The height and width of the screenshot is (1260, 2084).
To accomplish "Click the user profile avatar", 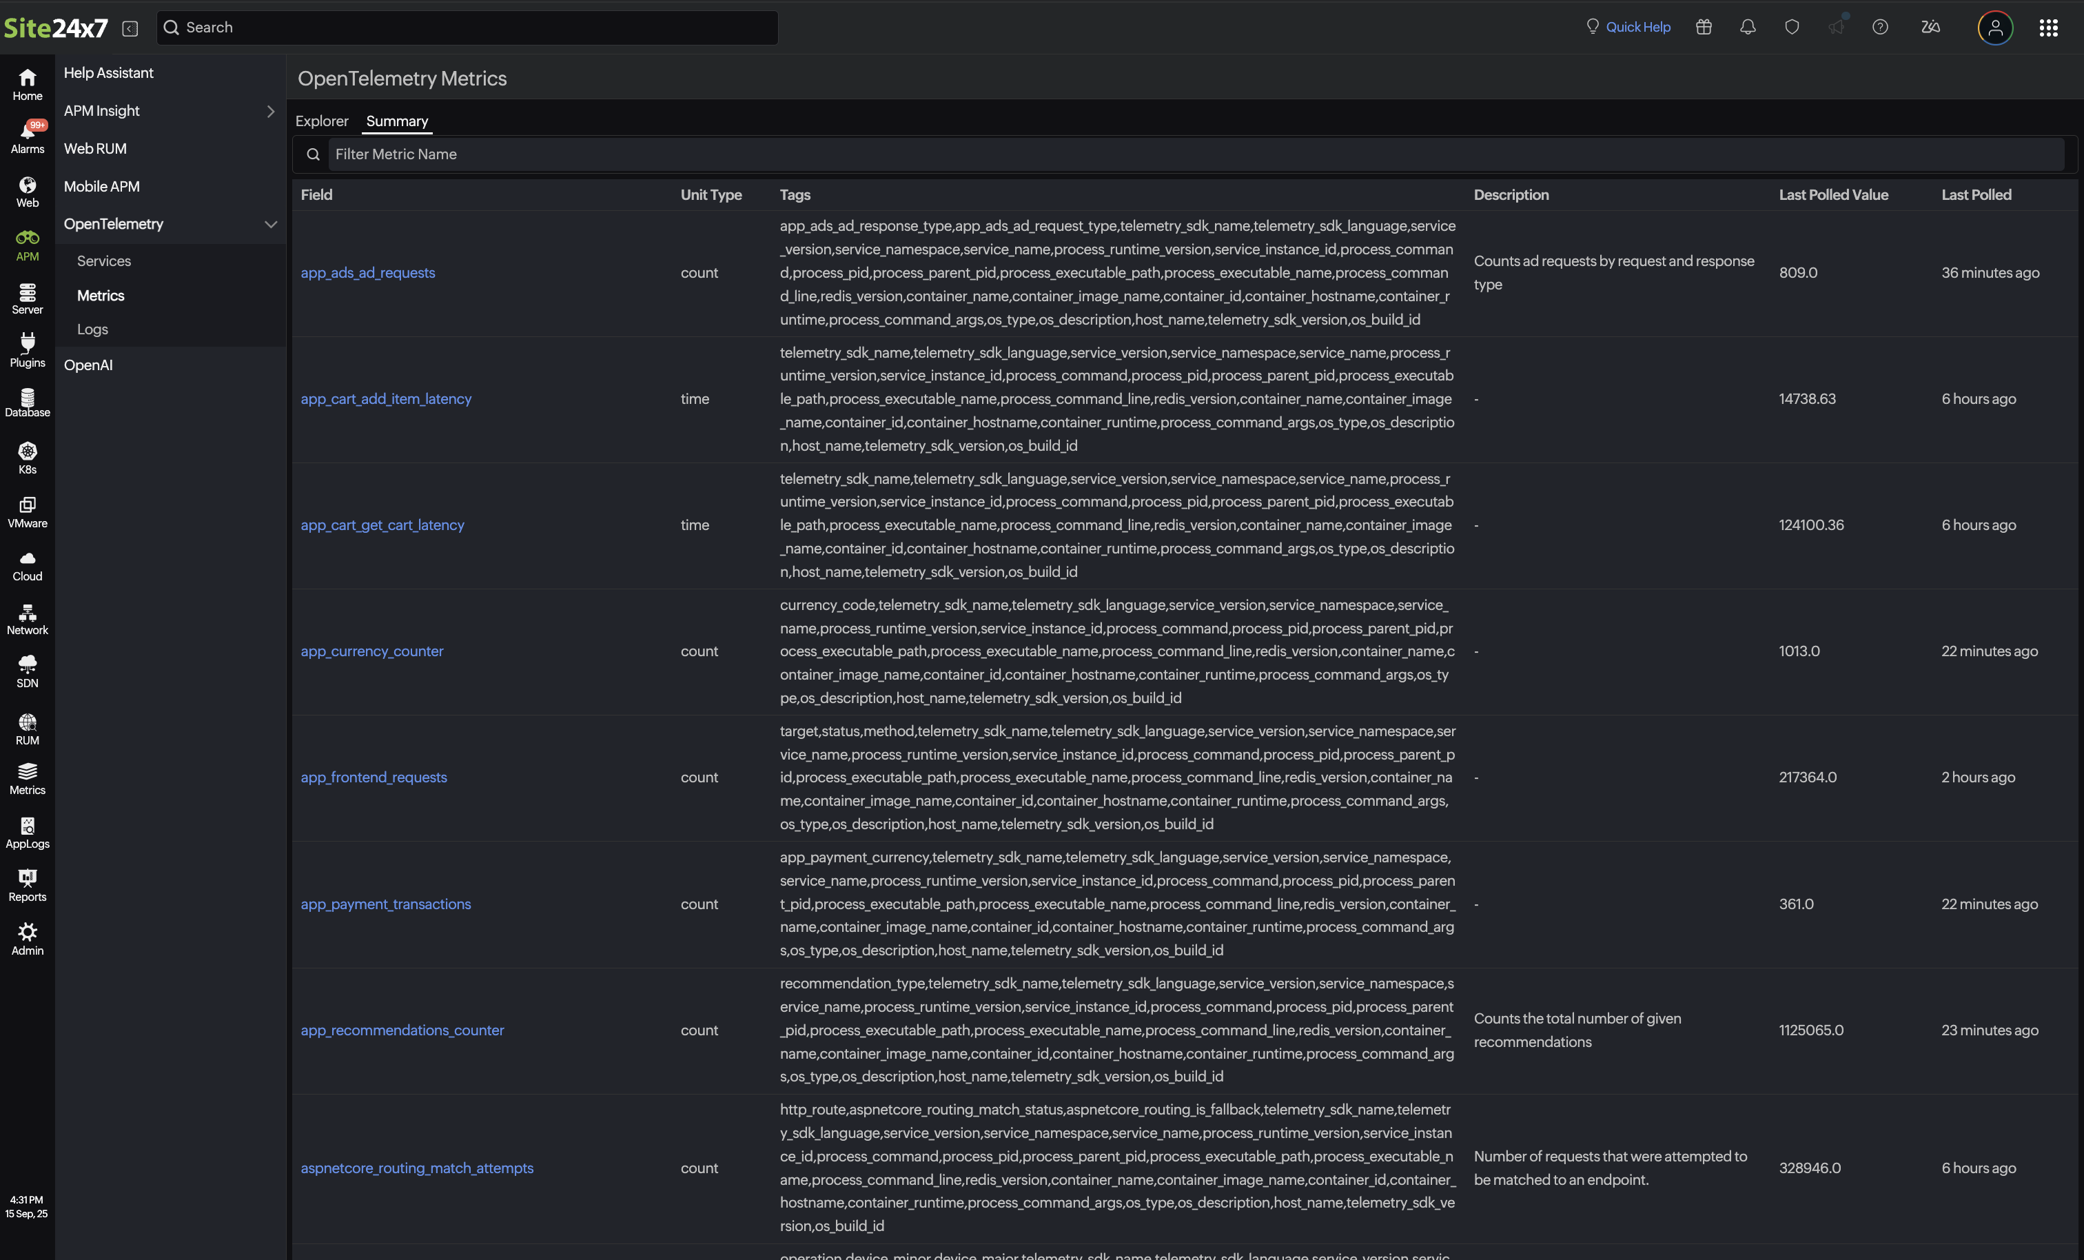I will (x=1994, y=28).
